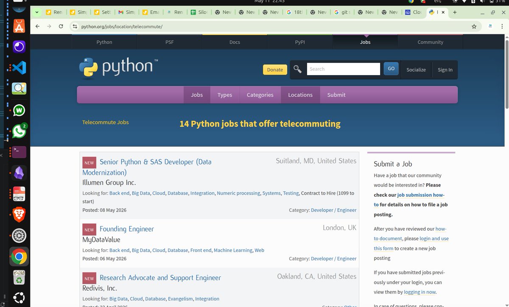Close the active Python tab
The height and width of the screenshot is (307, 509).
coord(444,12)
